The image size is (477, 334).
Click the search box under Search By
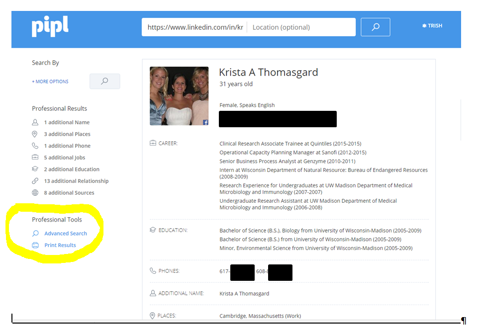click(x=104, y=81)
